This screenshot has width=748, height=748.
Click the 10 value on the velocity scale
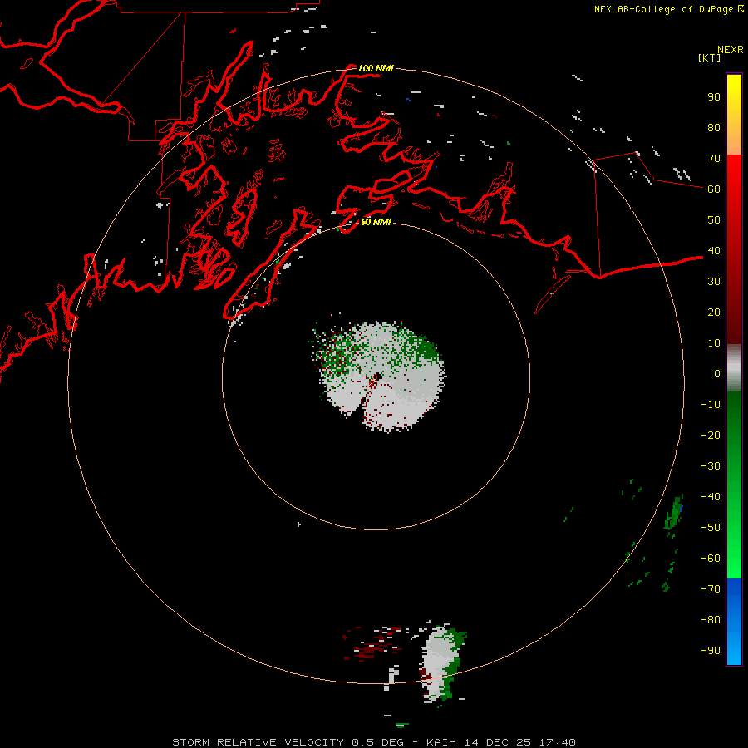click(714, 343)
